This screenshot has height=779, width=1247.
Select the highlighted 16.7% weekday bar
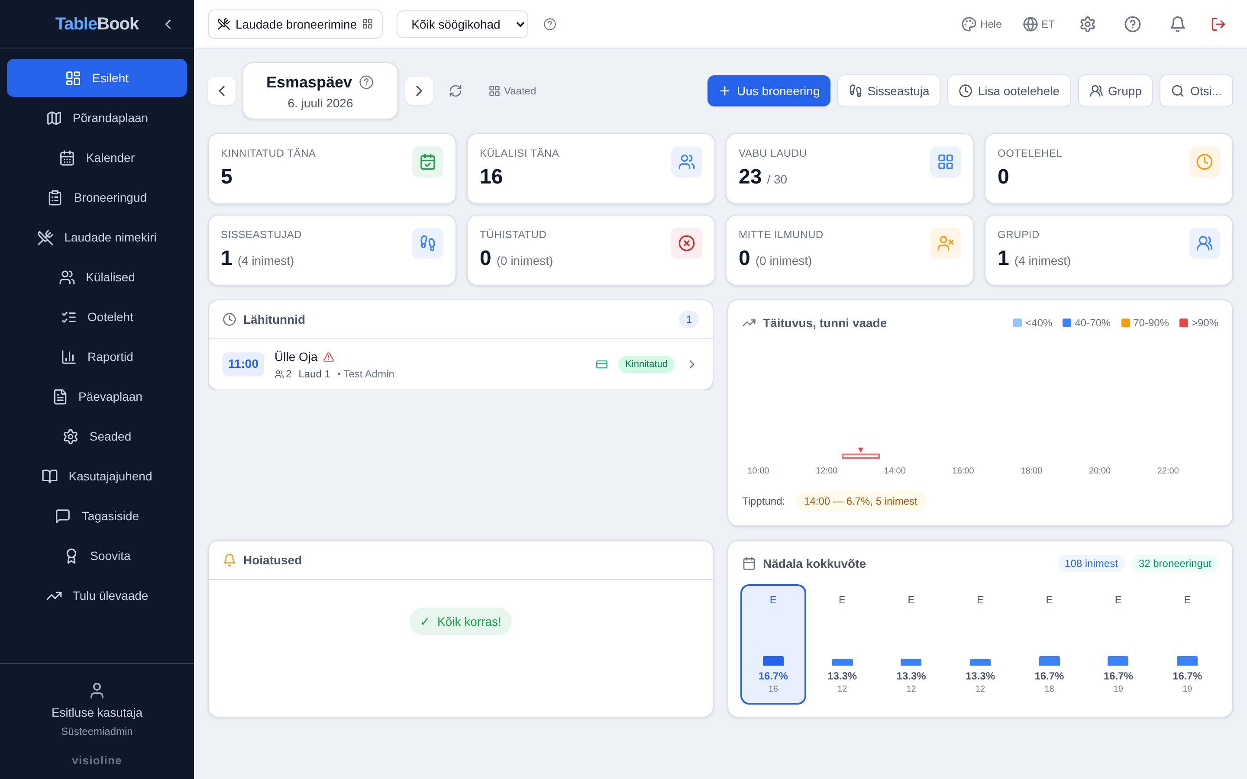tap(773, 644)
